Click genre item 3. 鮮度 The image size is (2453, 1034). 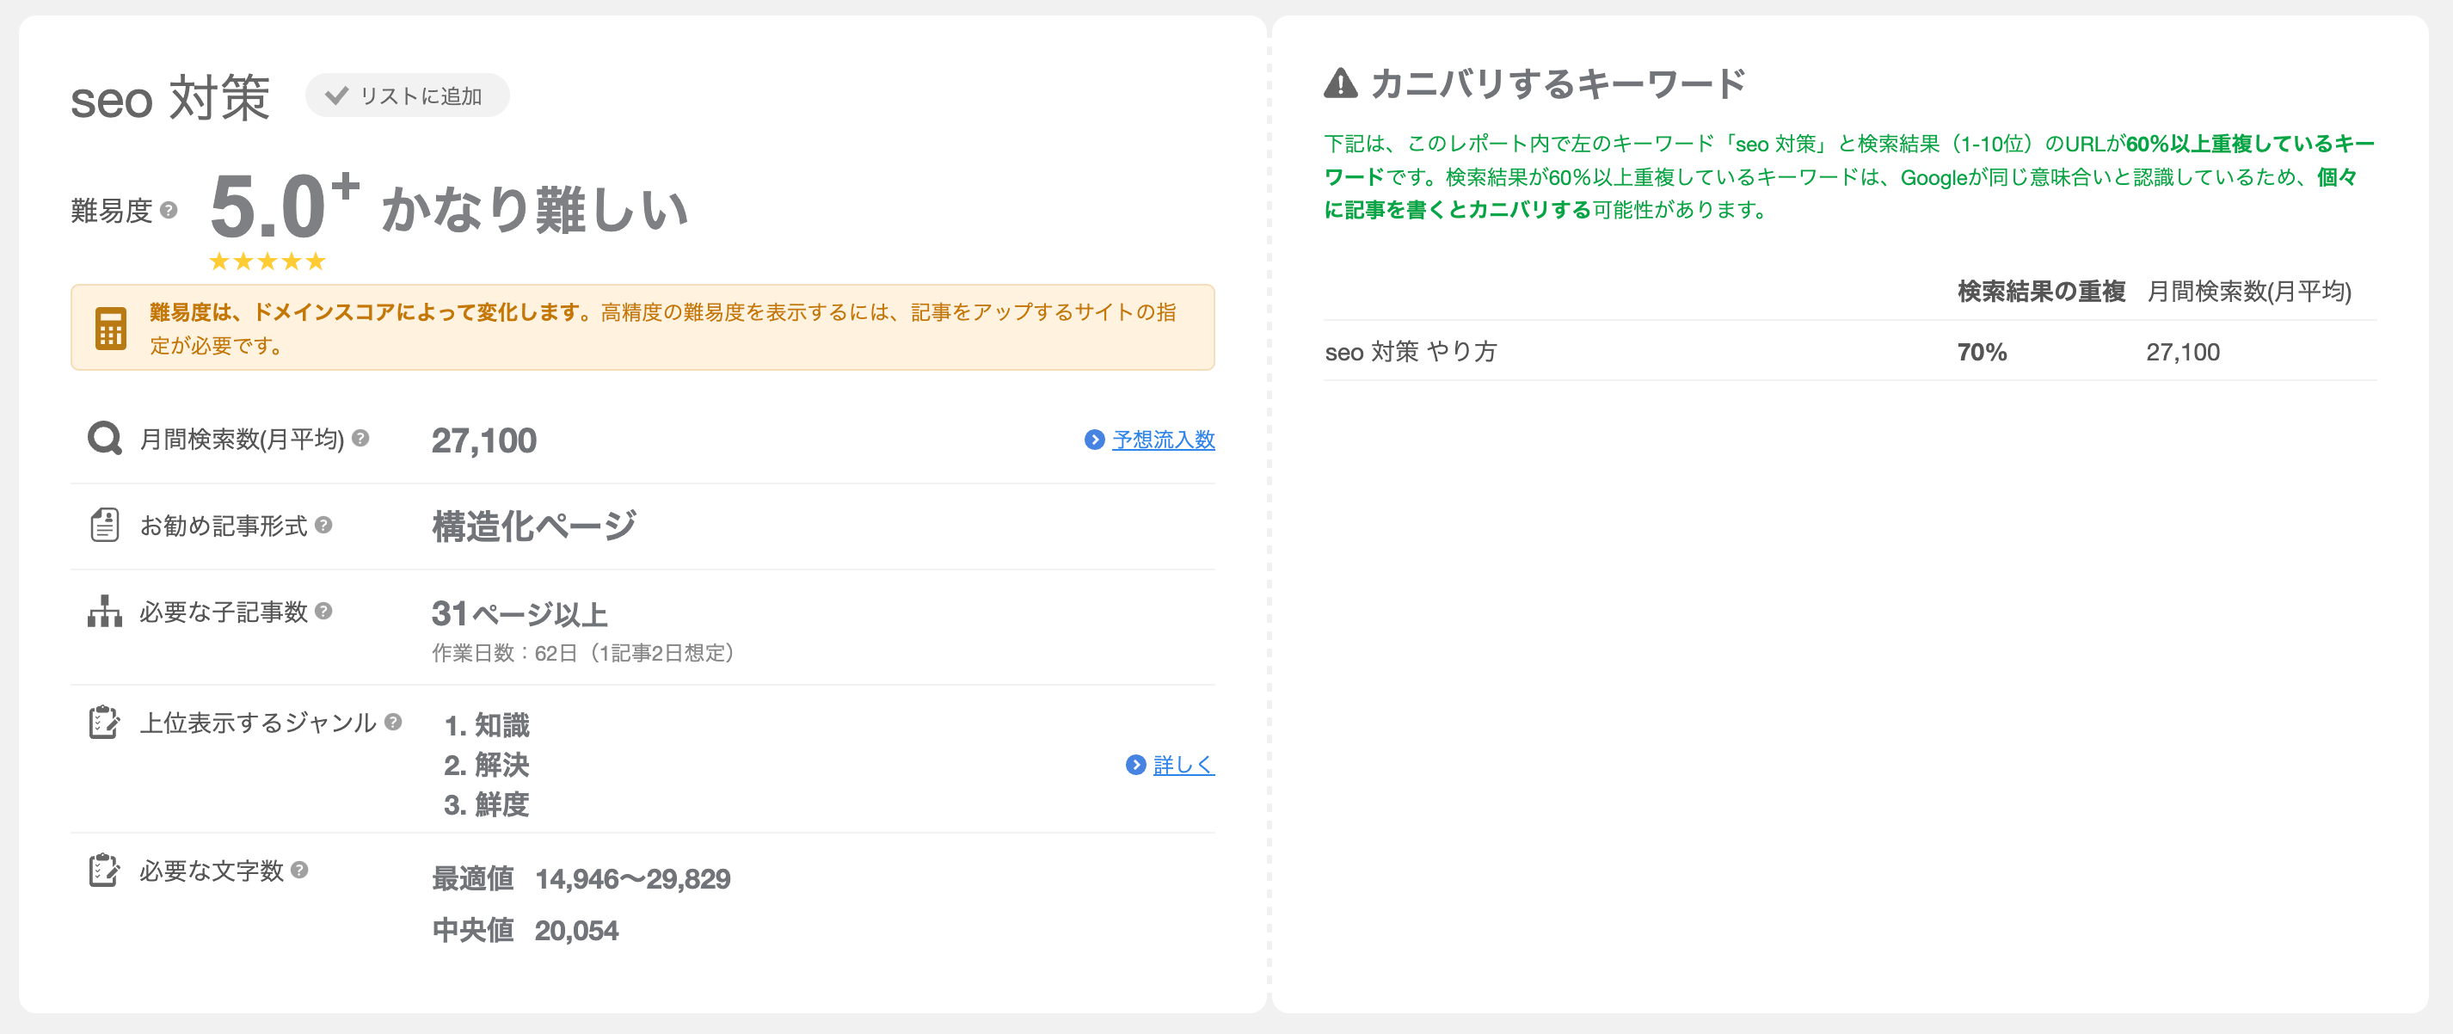(x=487, y=804)
